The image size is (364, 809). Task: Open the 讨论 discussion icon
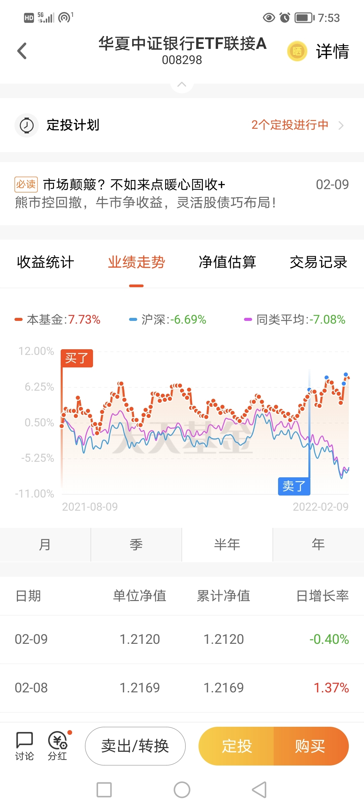25,746
